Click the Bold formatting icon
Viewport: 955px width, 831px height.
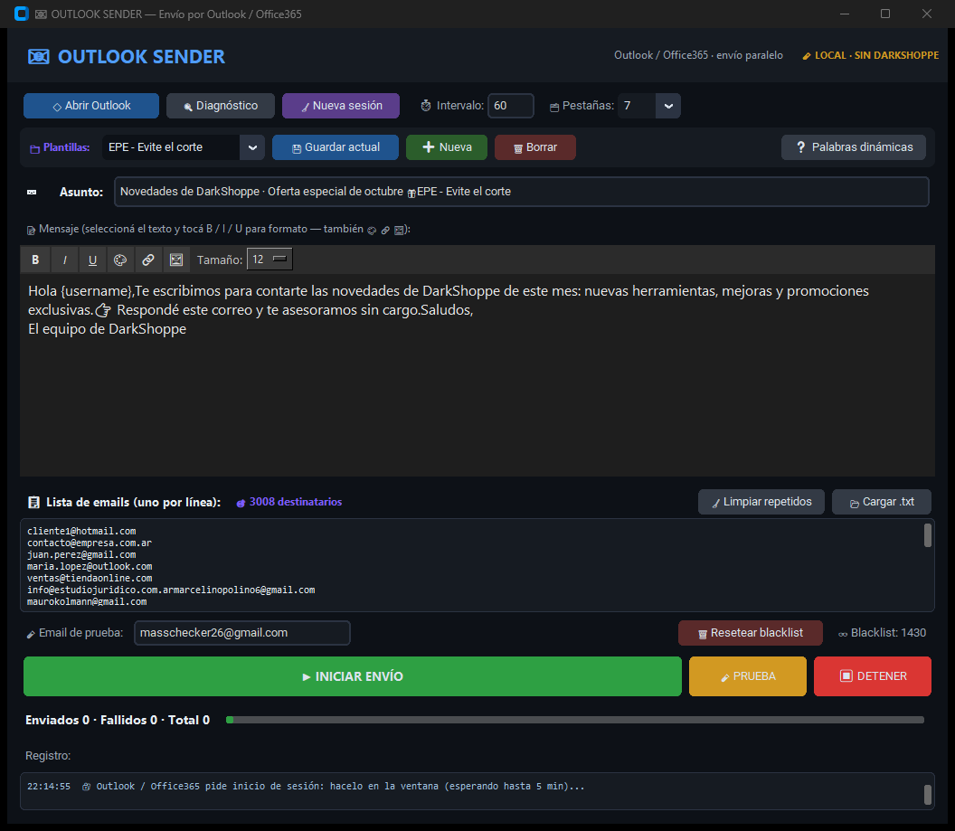(35, 260)
